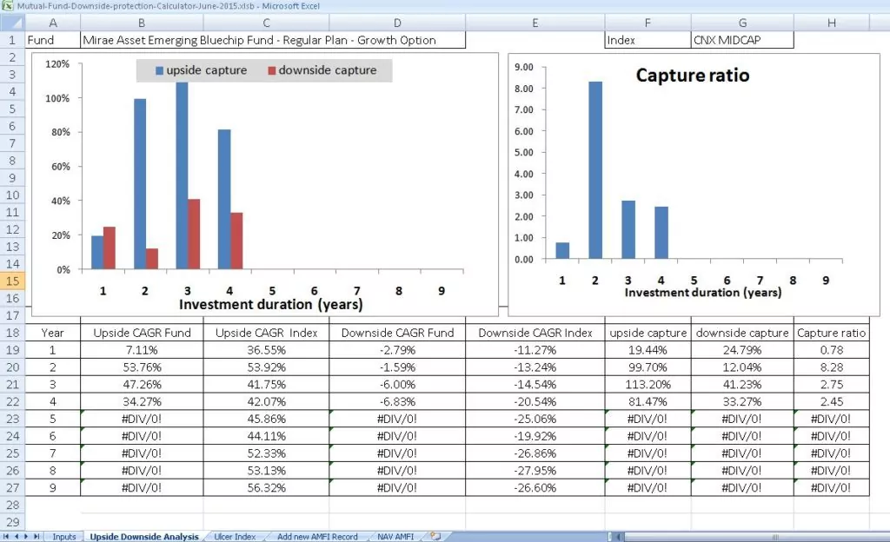890x542 pixels.
Task: Click the Downside CAGR Index header cell
Action: (x=535, y=333)
